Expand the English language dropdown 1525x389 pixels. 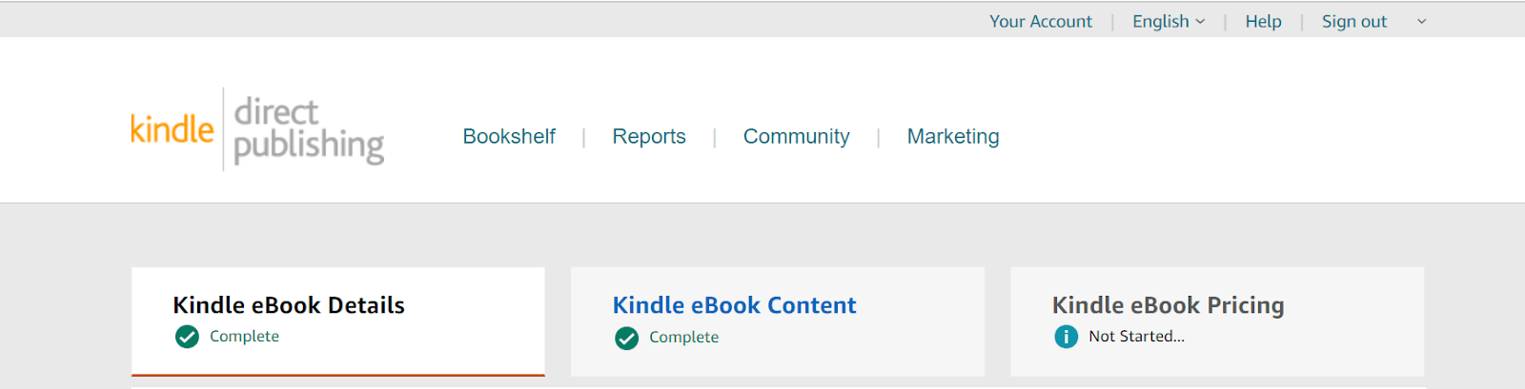pyautogui.click(x=1169, y=21)
